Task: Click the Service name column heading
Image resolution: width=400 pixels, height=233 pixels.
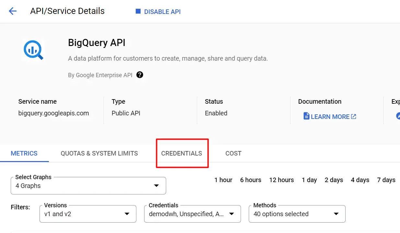Action: tap(38, 101)
